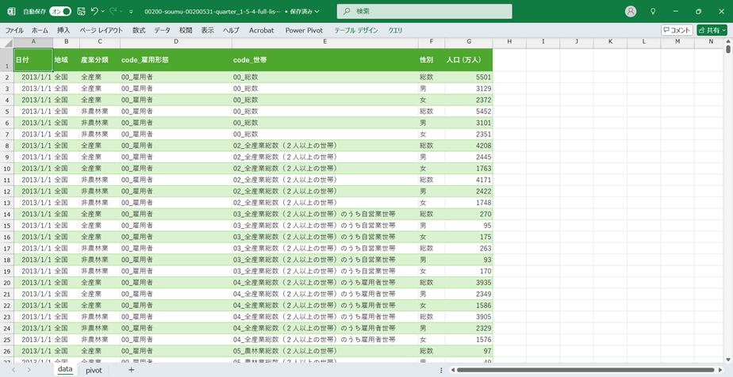Click the previous sheet navigation arrow
733x377 pixels.
click(13, 370)
